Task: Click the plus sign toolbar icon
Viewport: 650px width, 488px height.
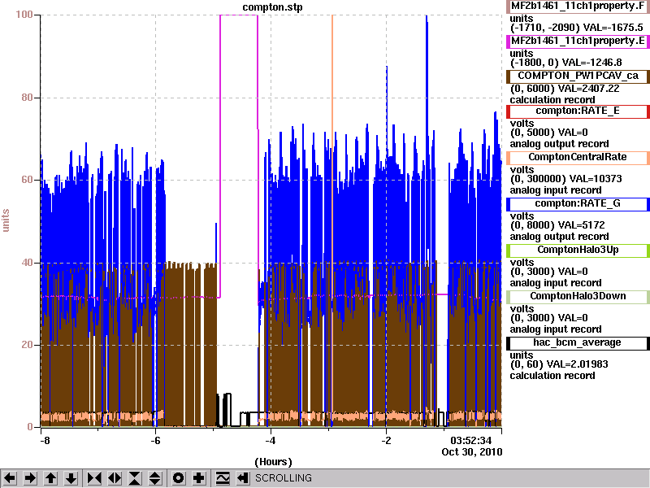Action: coord(199,478)
